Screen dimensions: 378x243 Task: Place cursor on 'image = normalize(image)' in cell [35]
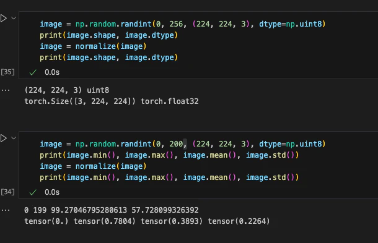[93, 46]
